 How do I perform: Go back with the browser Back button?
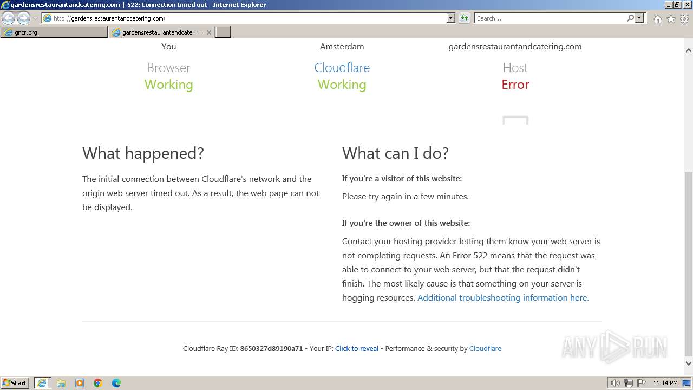[9, 18]
